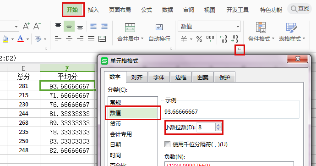Viewport: 316px width, 166px height.
Task: Open the 开发工具 ribbon tab
Action: point(238,10)
